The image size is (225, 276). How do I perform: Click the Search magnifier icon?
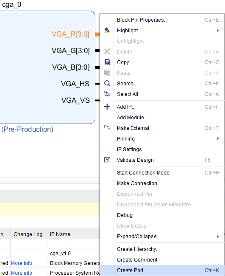point(107,83)
